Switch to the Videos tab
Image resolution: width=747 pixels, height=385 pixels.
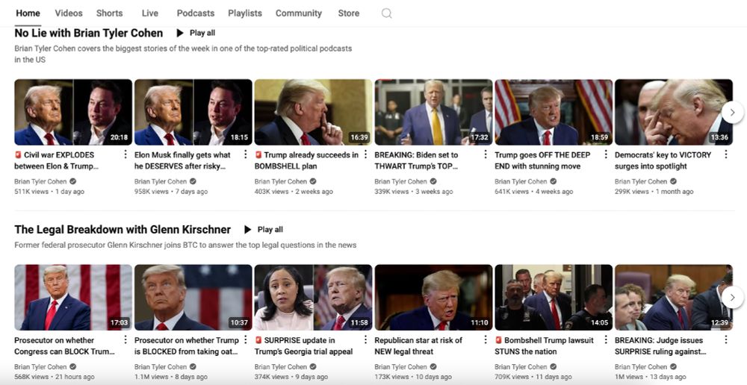pyautogui.click(x=69, y=13)
